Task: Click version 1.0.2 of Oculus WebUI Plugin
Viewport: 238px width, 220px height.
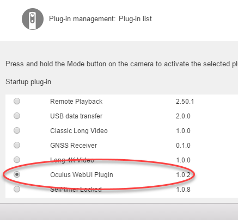Action: pos(183,175)
